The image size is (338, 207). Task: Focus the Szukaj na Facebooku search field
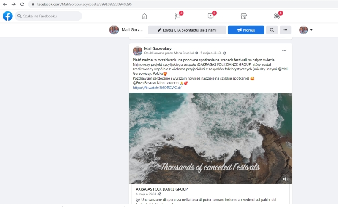[x=48, y=16]
